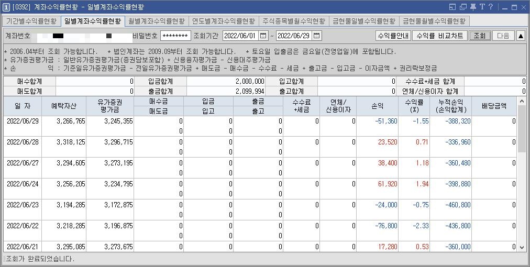Select the 일별계좌수익률현황 tab
The image size is (530, 267).
(x=93, y=21)
